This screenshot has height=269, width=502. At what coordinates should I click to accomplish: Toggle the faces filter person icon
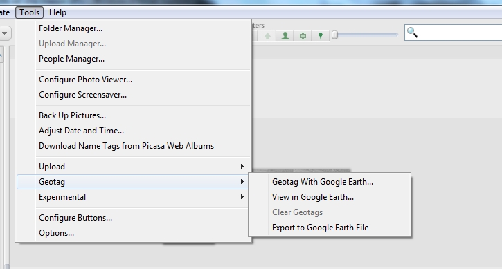(x=285, y=35)
